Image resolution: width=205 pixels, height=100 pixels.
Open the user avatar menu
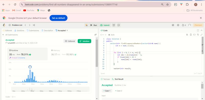point(190,25)
